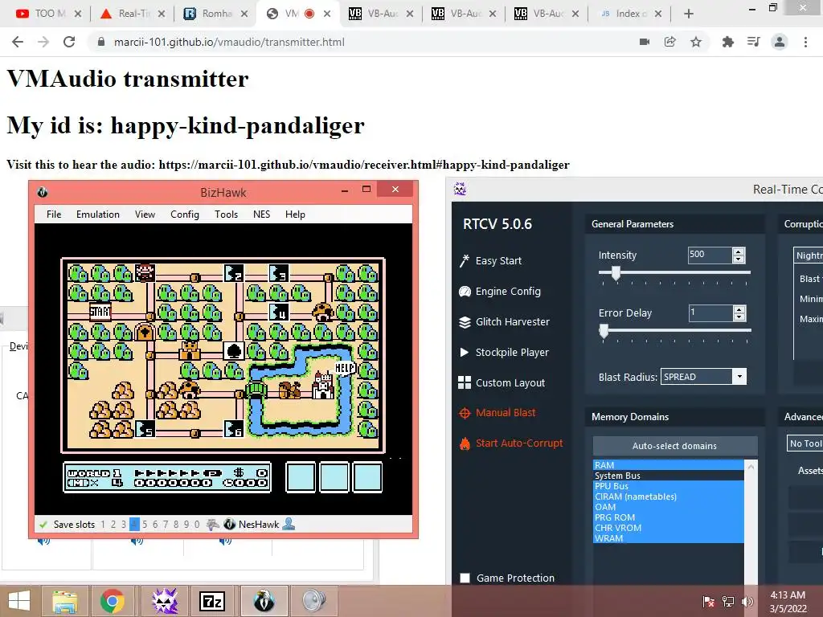Open Engine Config in RTCV sidebar

pos(500,291)
